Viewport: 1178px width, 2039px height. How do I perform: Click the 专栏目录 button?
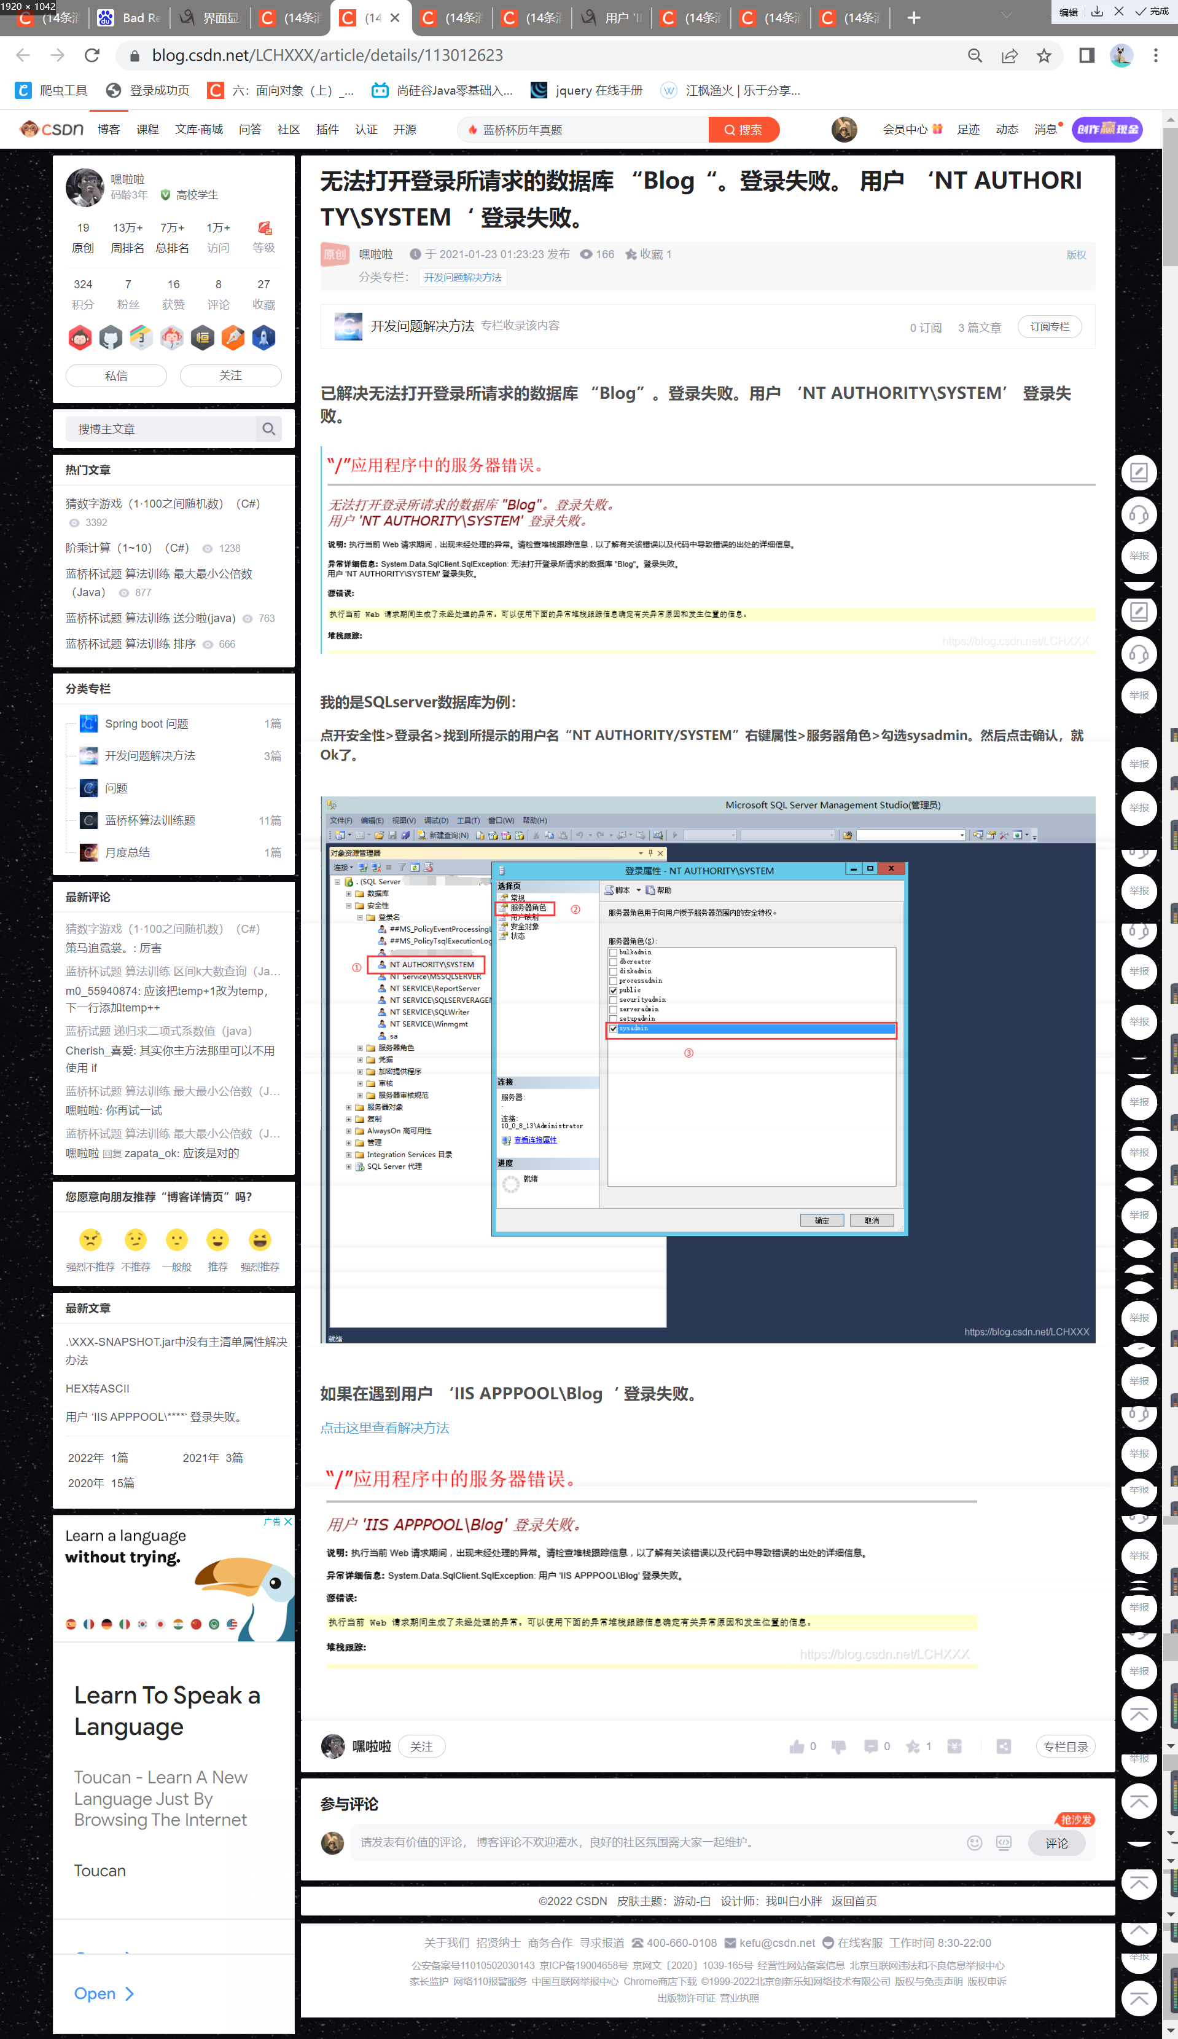[1066, 1746]
